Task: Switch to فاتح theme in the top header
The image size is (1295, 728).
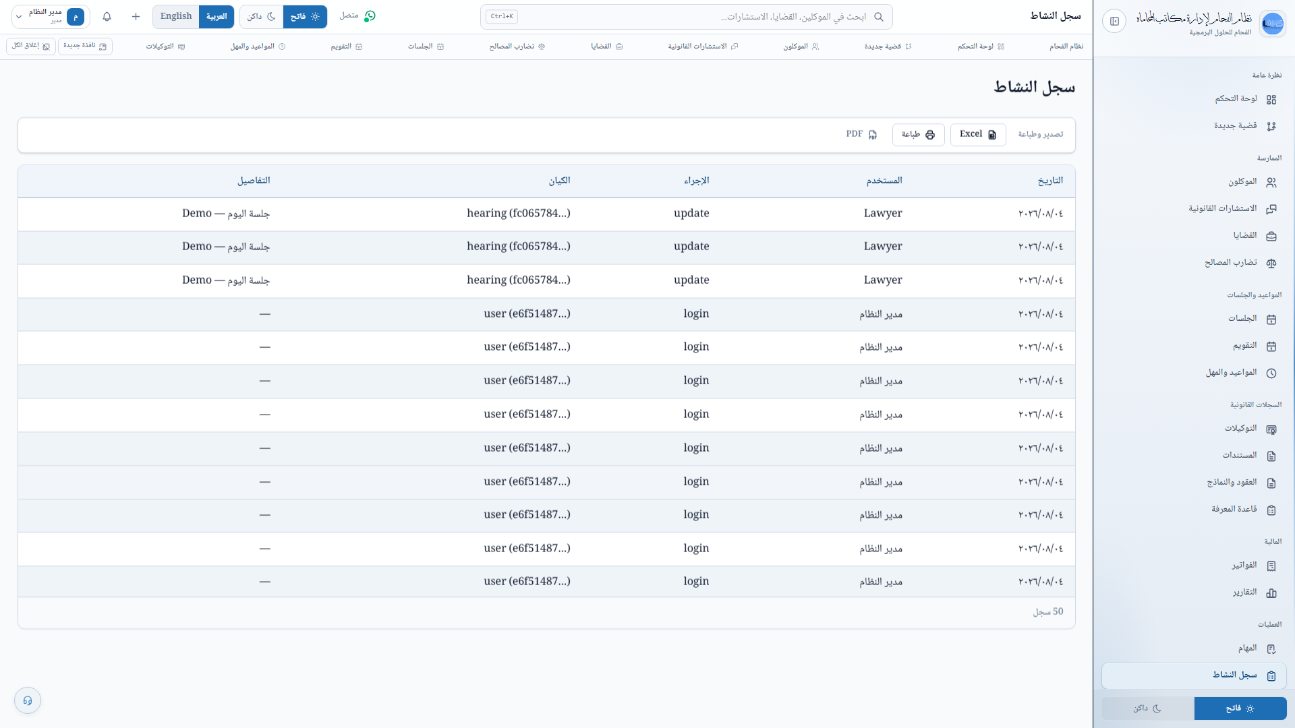Action: tap(305, 17)
